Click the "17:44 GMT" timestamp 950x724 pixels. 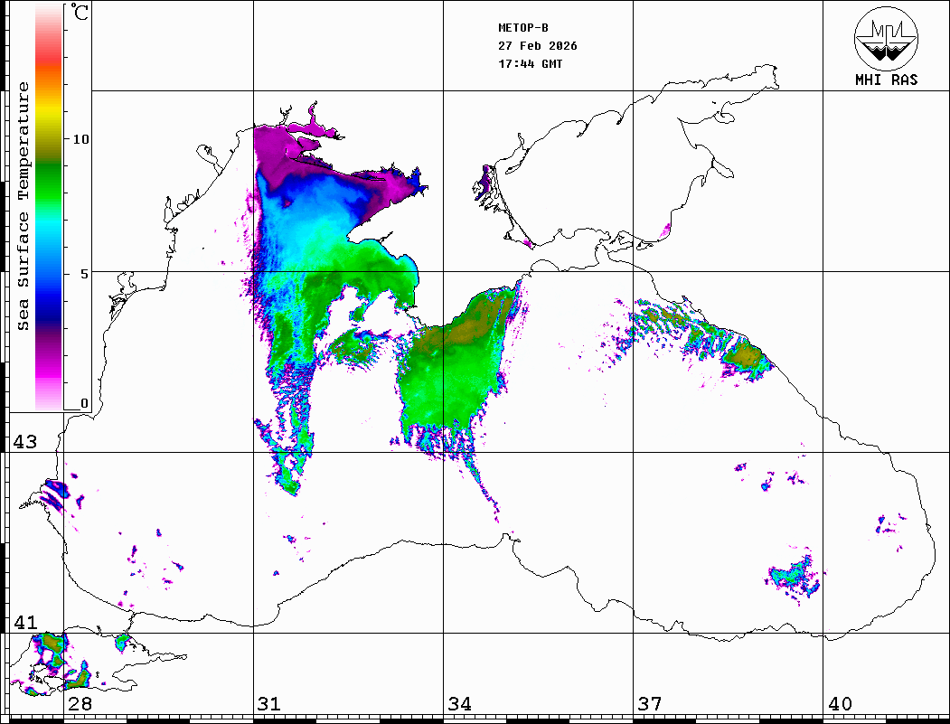coord(531,64)
